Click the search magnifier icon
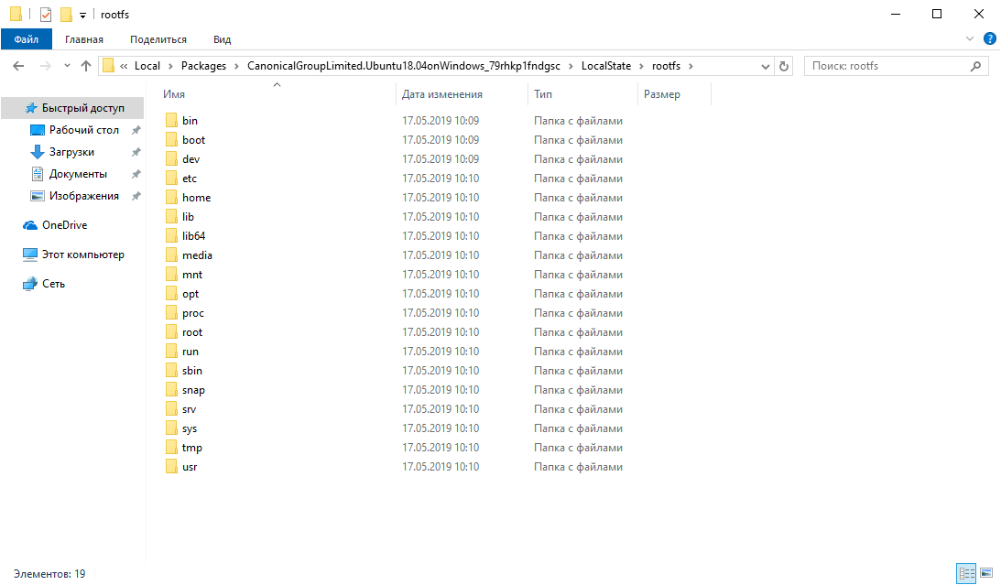The width and height of the screenshot is (1001, 585). click(975, 66)
